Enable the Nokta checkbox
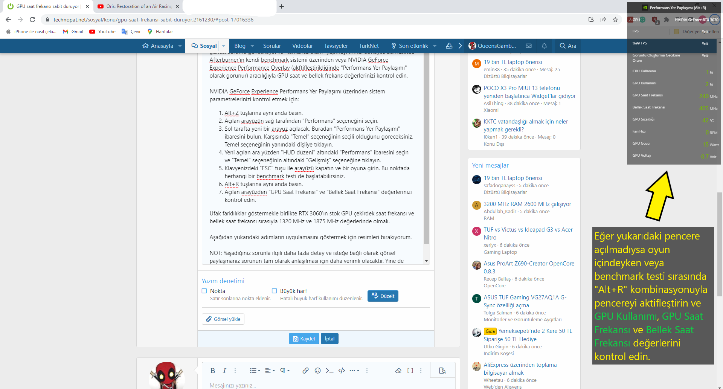Screen dimensions: 723x389 204,291
